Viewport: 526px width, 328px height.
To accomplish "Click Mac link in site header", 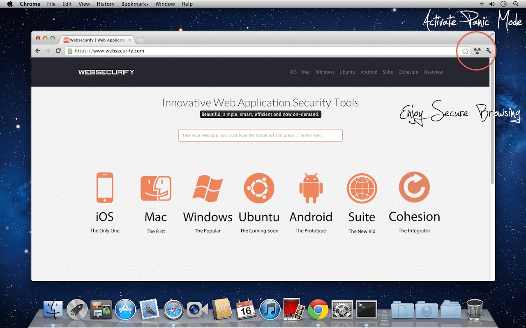I will [306, 72].
